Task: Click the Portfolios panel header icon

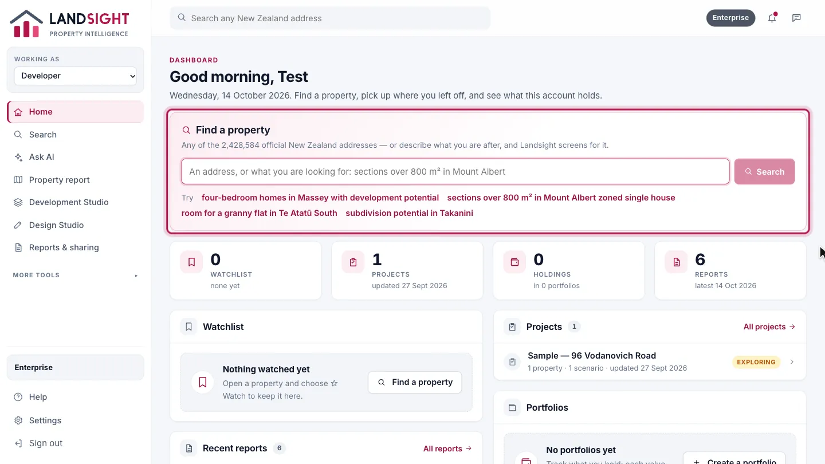Action: point(512,407)
